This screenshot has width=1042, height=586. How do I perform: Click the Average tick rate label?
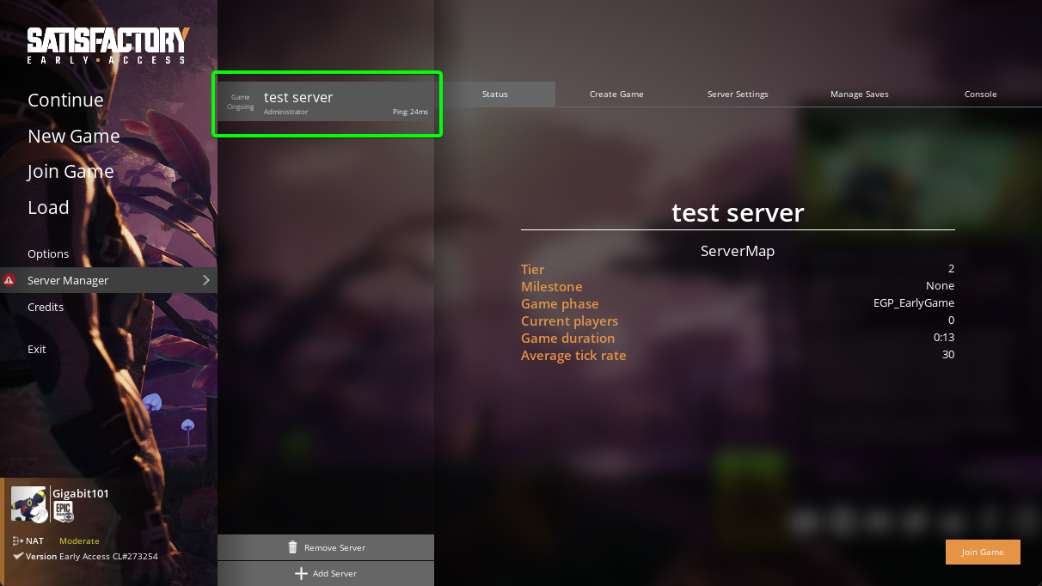point(573,356)
